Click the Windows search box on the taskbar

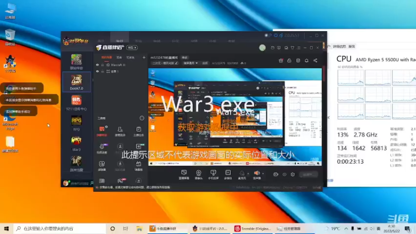59,228
